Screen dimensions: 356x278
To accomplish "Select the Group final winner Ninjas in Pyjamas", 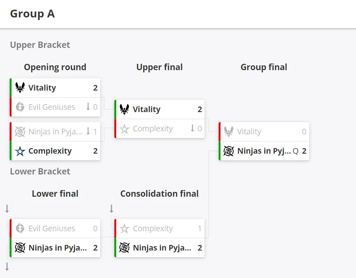I will (x=264, y=151).
